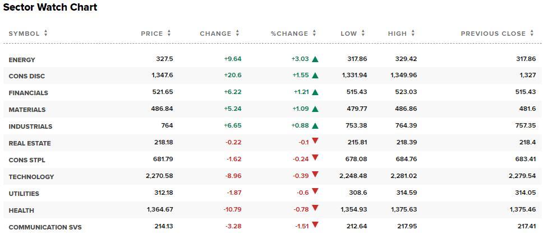Select INDUSTRIALS price 764

[x=167, y=125]
